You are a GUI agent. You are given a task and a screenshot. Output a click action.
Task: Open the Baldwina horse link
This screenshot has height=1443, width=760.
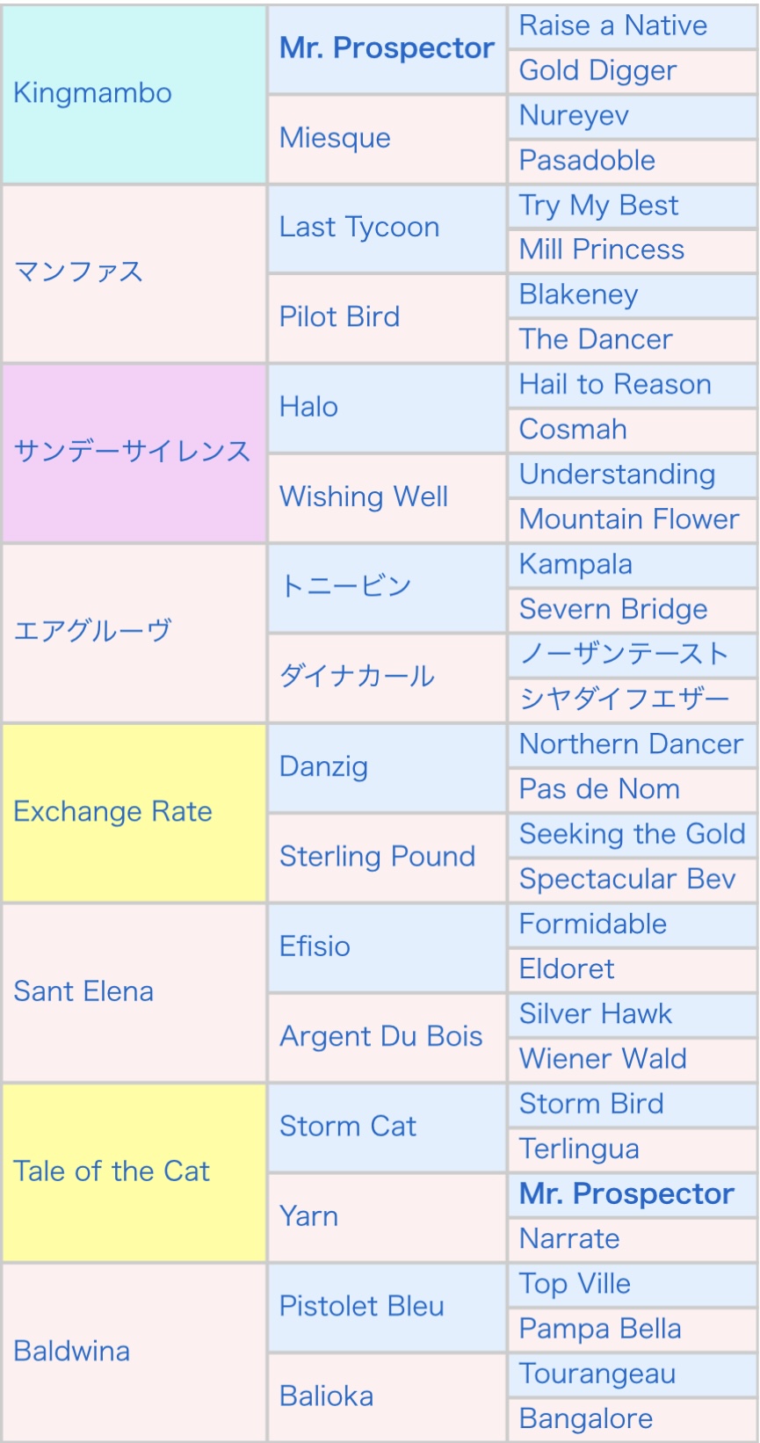[x=71, y=1351]
